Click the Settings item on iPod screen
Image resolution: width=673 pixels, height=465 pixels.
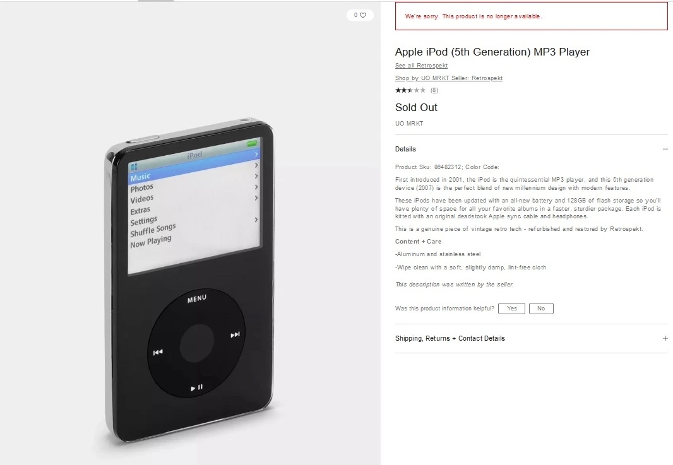(143, 220)
